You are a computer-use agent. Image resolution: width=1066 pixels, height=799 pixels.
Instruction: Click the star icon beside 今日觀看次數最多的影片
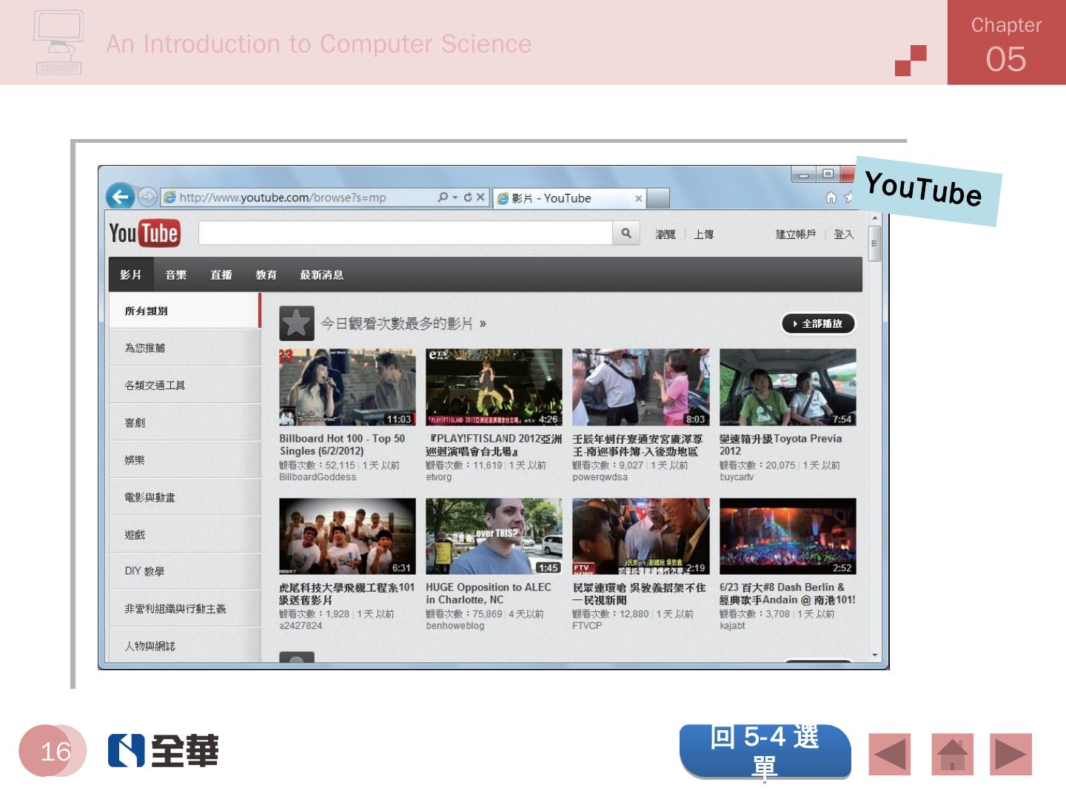click(x=296, y=323)
